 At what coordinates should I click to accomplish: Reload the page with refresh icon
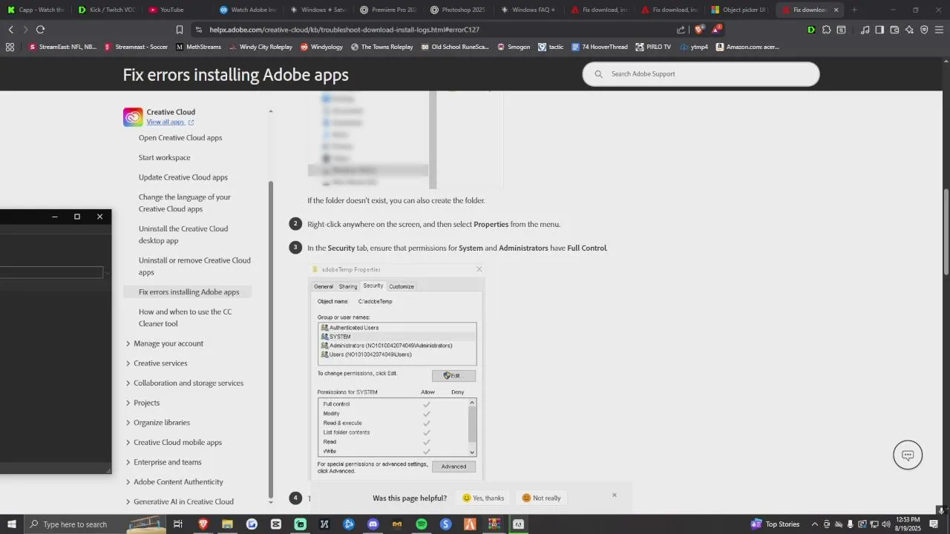coord(40,30)
